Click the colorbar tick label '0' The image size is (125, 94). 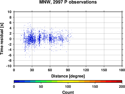pyautogui.click(x=14, y=86)
